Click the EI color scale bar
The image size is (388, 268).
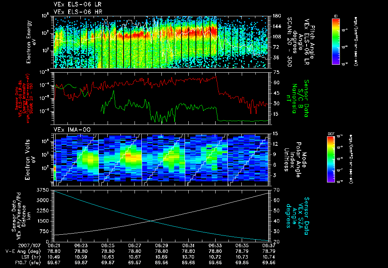[x=336, y=41]
